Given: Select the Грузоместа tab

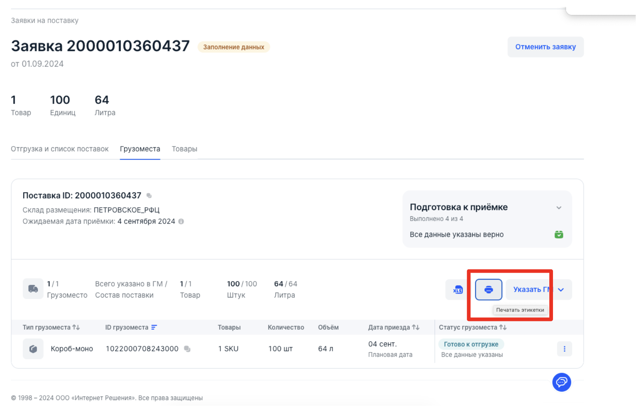Looking at the screenshot, I should click(140, 149).
